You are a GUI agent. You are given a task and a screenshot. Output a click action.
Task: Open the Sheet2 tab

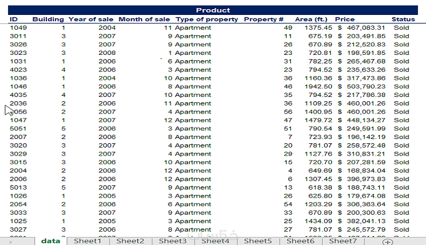(130, 241)
